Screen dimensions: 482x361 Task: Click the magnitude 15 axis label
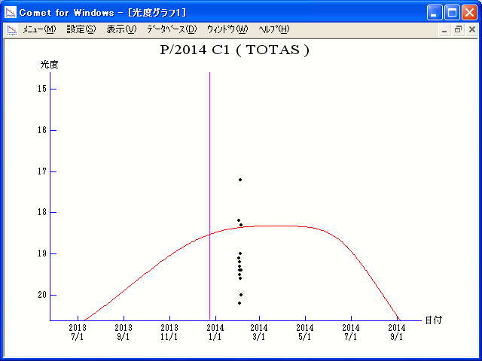pos(42,89)
